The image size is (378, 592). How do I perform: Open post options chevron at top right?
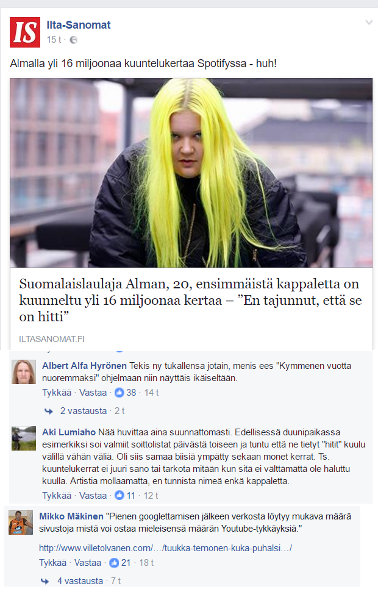[x=369, y=23]
